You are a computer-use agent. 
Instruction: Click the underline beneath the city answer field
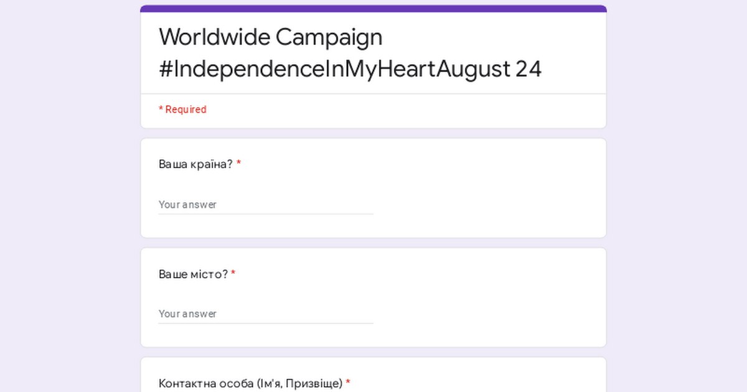pyautogui.click(x=266, y=324)
